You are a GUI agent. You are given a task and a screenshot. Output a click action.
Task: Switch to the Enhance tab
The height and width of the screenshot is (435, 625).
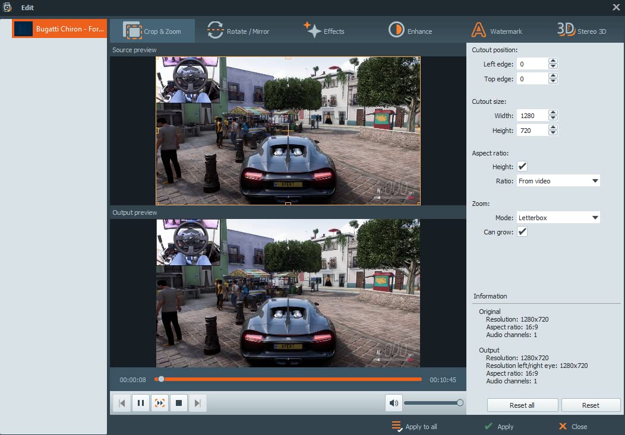pos(410,31)
